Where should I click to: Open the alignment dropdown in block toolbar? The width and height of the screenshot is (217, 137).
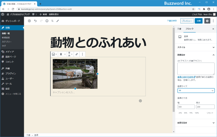[62, 54]
